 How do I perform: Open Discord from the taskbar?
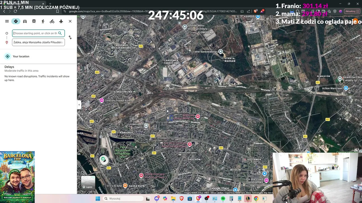[x=157, y=198]
